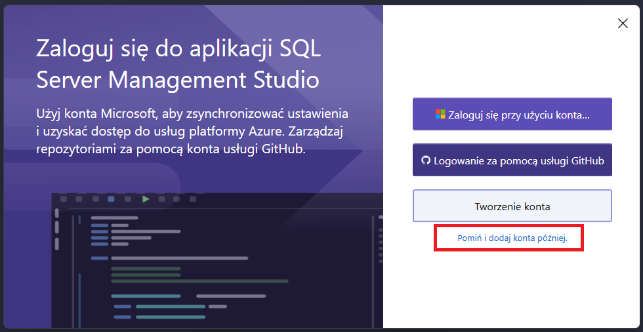The image size is (643, 332).
Task: Open the 'Pomiń i dodaj konta później' link
Action: coord(512,240)
